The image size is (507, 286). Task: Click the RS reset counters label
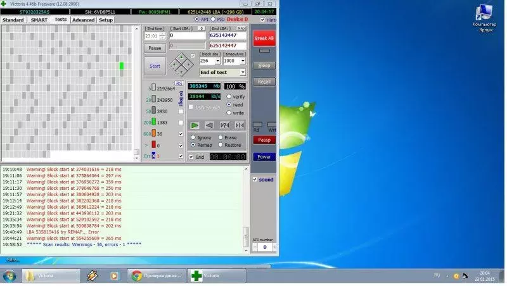(x=179, y=84)
